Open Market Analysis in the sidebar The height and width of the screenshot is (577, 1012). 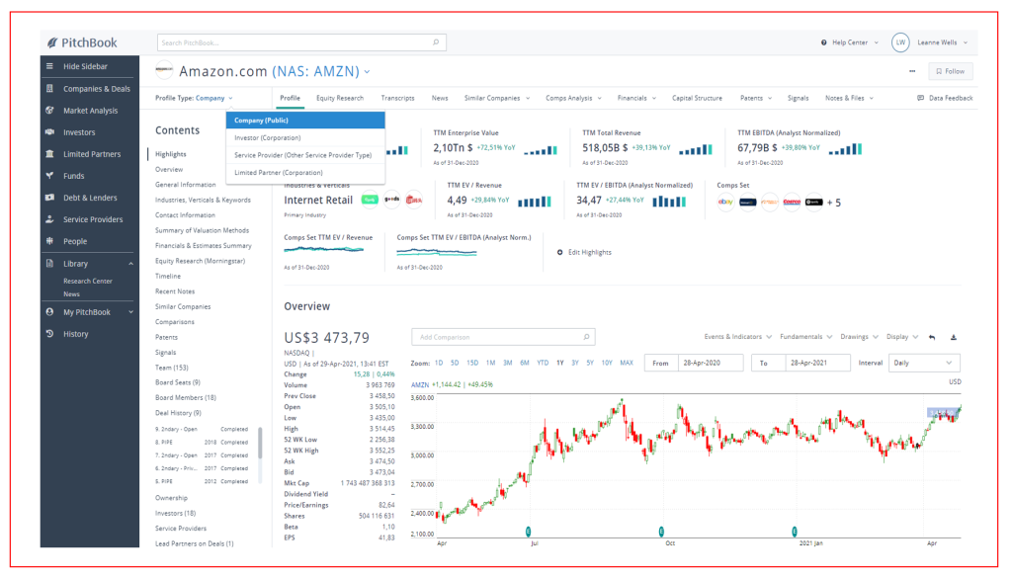(x=90, y=111)
